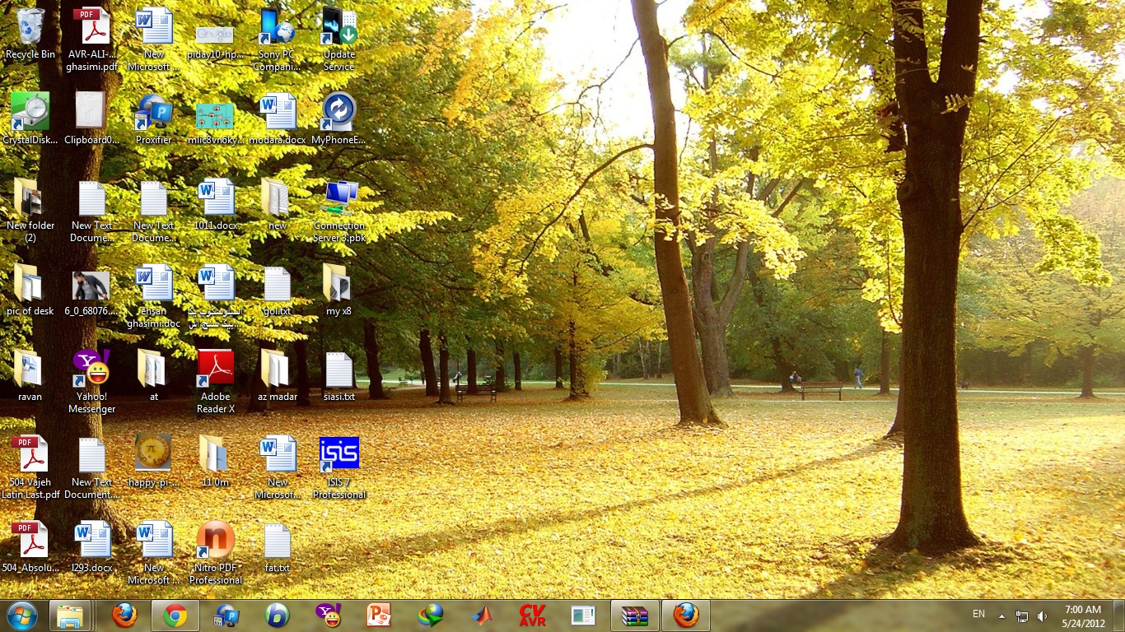Open the folder named new
The width and height of the screenshot is (1125, 632).
[278, 204]
